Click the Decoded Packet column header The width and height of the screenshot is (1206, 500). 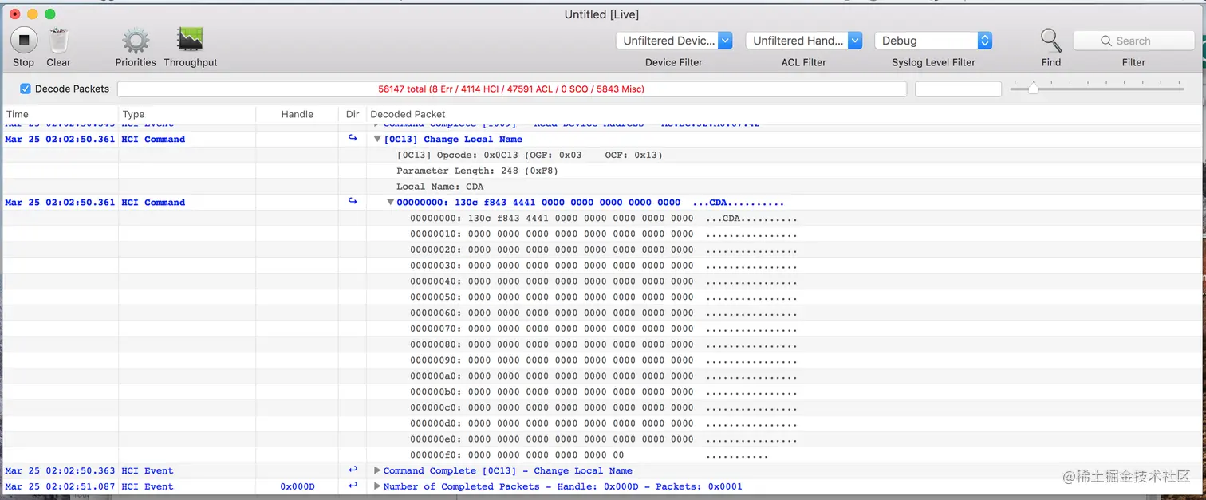(784, 114)
